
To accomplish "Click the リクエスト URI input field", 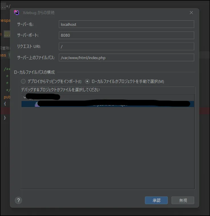I will pos(126,46).
